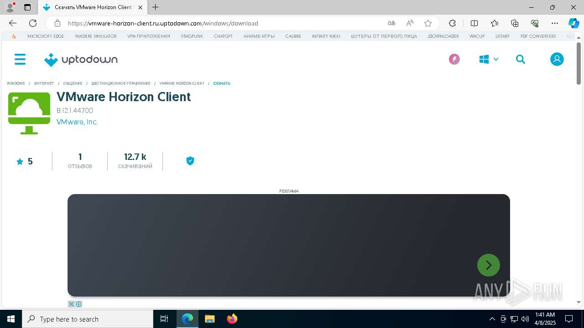Viewport: 584px width, 328px height.
Task: Open the Copilot icon
Action: 574,23
